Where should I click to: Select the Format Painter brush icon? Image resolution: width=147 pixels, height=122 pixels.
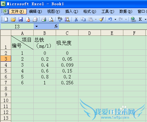(x=101, y=19)
